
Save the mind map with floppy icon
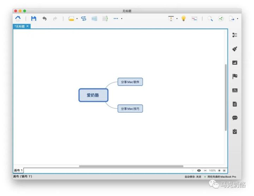click(x=34, y=19)
